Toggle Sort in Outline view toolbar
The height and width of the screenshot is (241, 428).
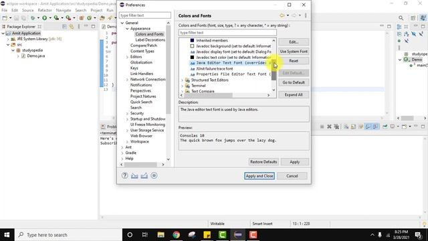point(407,34)
